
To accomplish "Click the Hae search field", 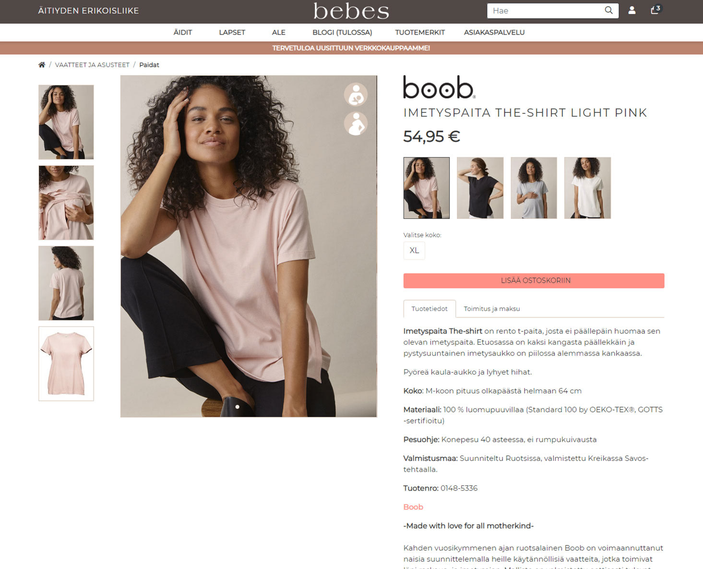I will (546, 11).
